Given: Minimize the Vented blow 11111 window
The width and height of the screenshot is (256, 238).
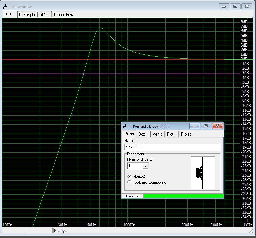Looking at the screenshot, I should click(x=195, y=126).
